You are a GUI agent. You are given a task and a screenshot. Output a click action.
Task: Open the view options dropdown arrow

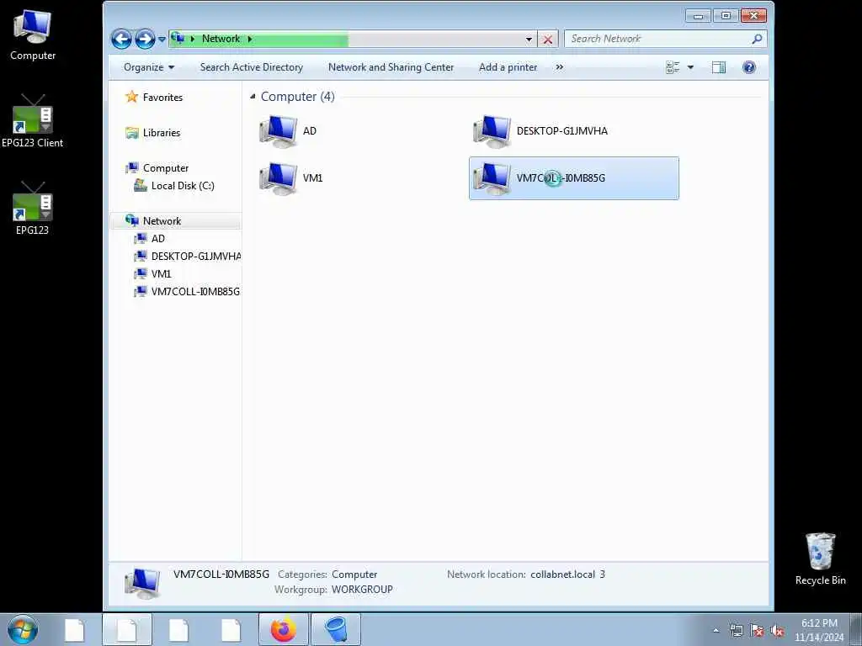click(690, 67)
